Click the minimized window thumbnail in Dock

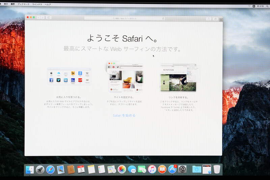[207, 169]
